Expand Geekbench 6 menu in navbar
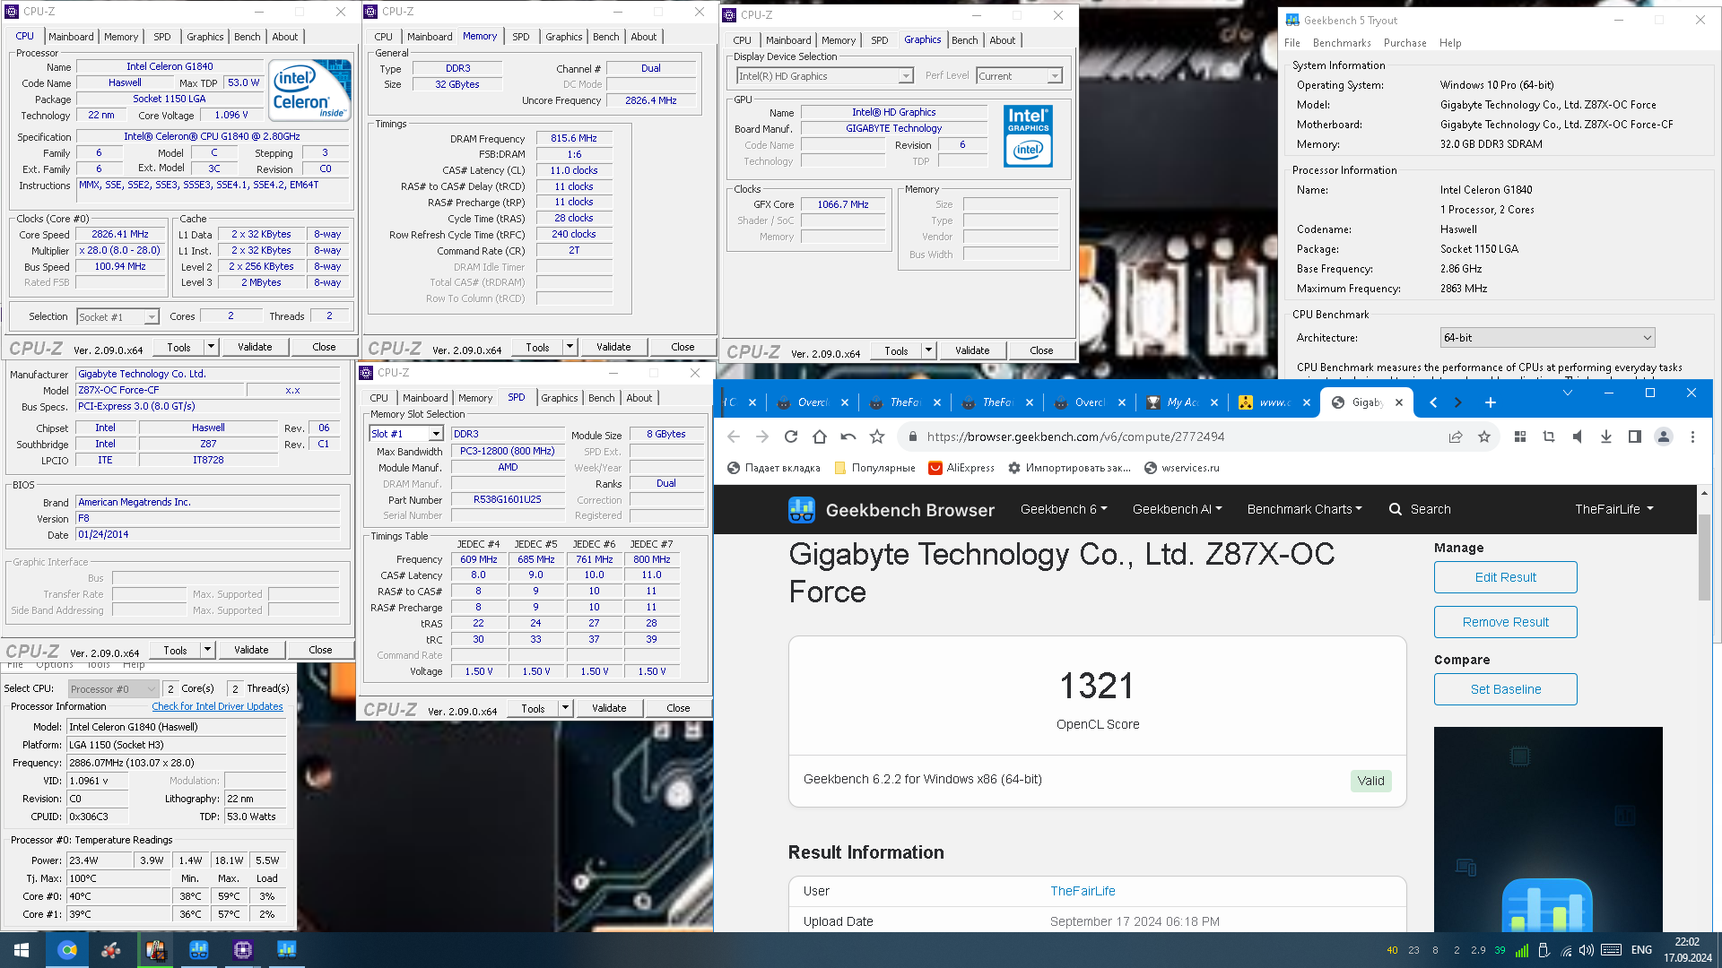The image size is (1722, 968). click(1064, 509)
